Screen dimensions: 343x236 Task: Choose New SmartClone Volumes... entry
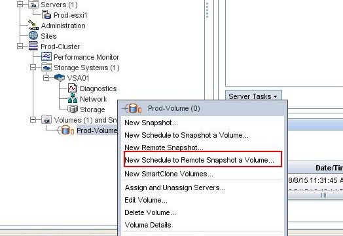coord(169,174)
